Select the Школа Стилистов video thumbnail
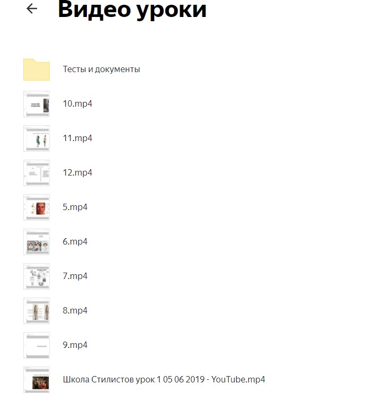This screenshot has width=365, height=401. tap(37, 380)
